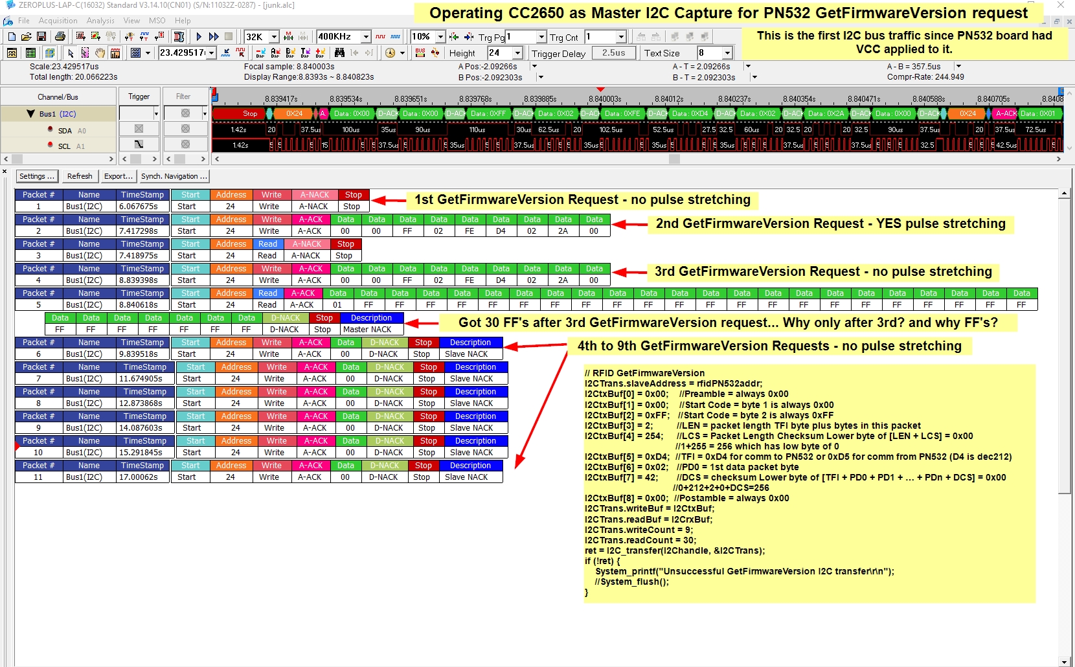Viewport: 1075px width, 667px height.
Task: Open the 10% trigger position dropdown
Action: pyautogui.click(x=440, y=37)
